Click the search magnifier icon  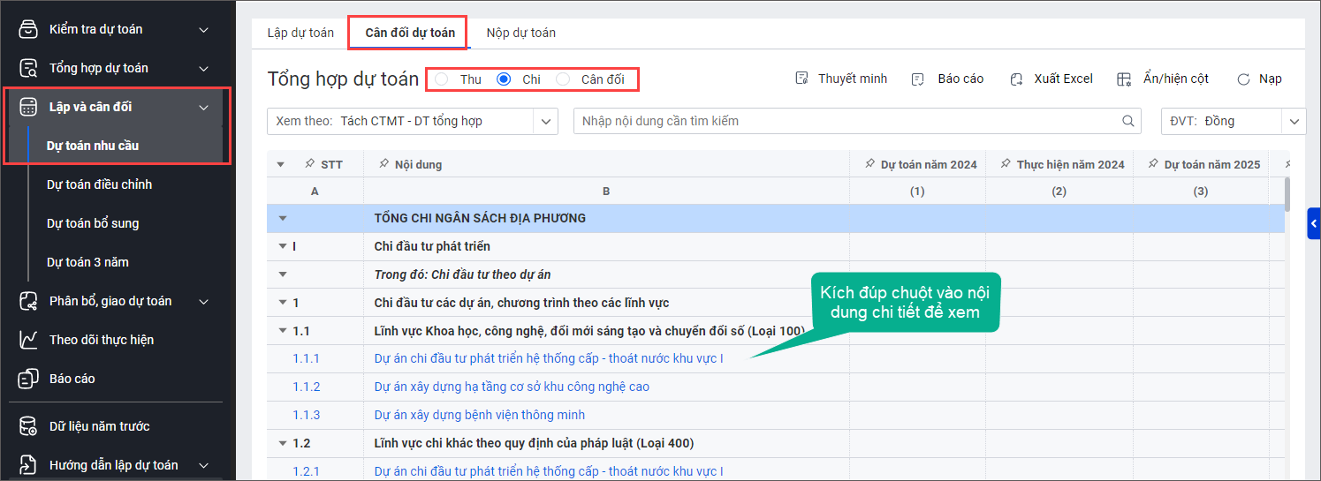coord(1128,121)
